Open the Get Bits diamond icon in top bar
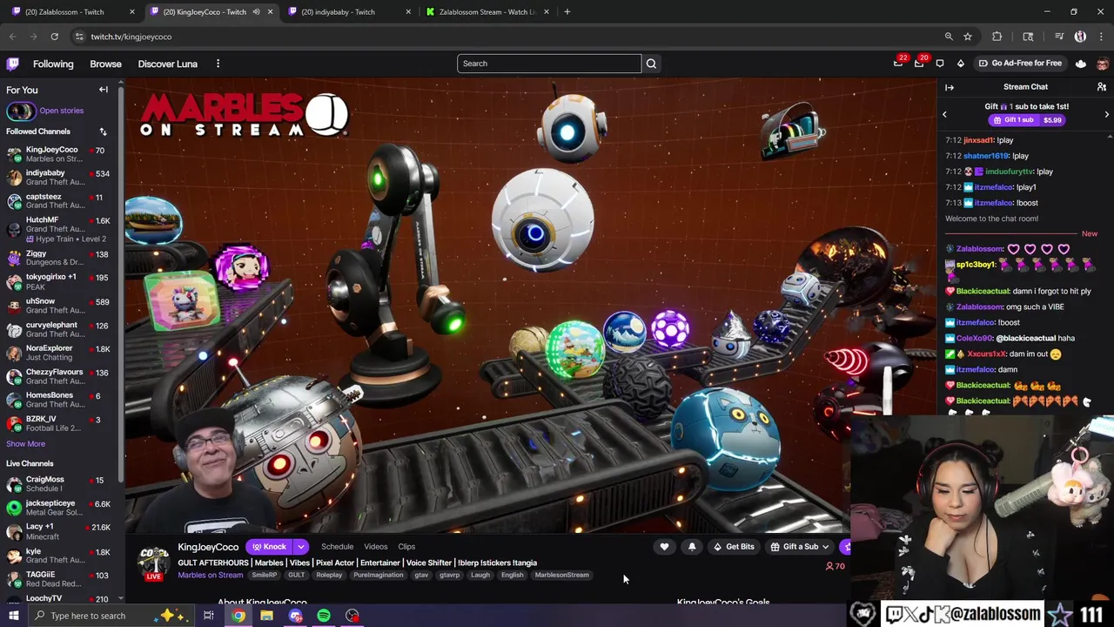This screenshot has height=627, width=1114. [961, 64]
